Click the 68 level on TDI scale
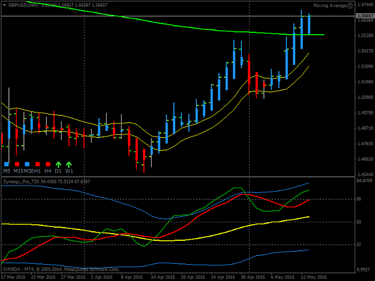The width and height of the screenshot is (375, 281). [x=358, y=199]
